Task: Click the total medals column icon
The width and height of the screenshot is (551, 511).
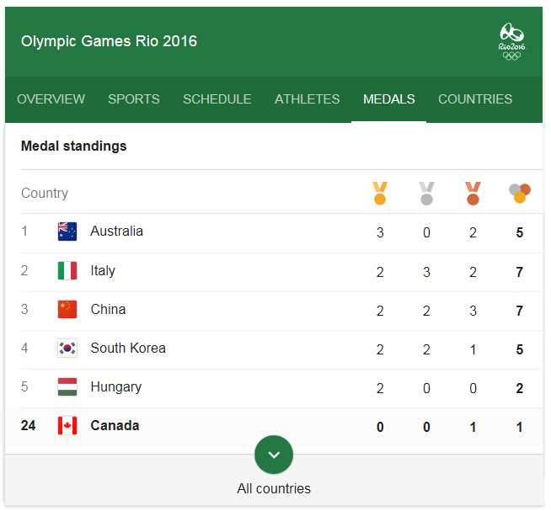Action: 519,193
